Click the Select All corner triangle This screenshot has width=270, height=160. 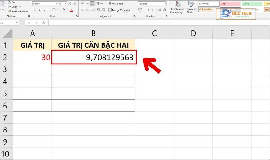point(7,34)
